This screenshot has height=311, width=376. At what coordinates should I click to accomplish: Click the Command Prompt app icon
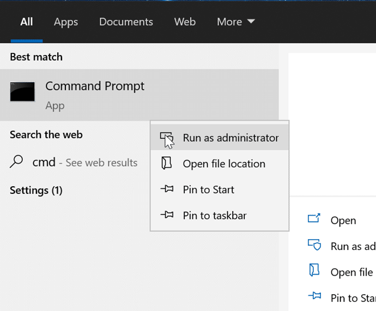pyautogui.click(x=22, y=92)
